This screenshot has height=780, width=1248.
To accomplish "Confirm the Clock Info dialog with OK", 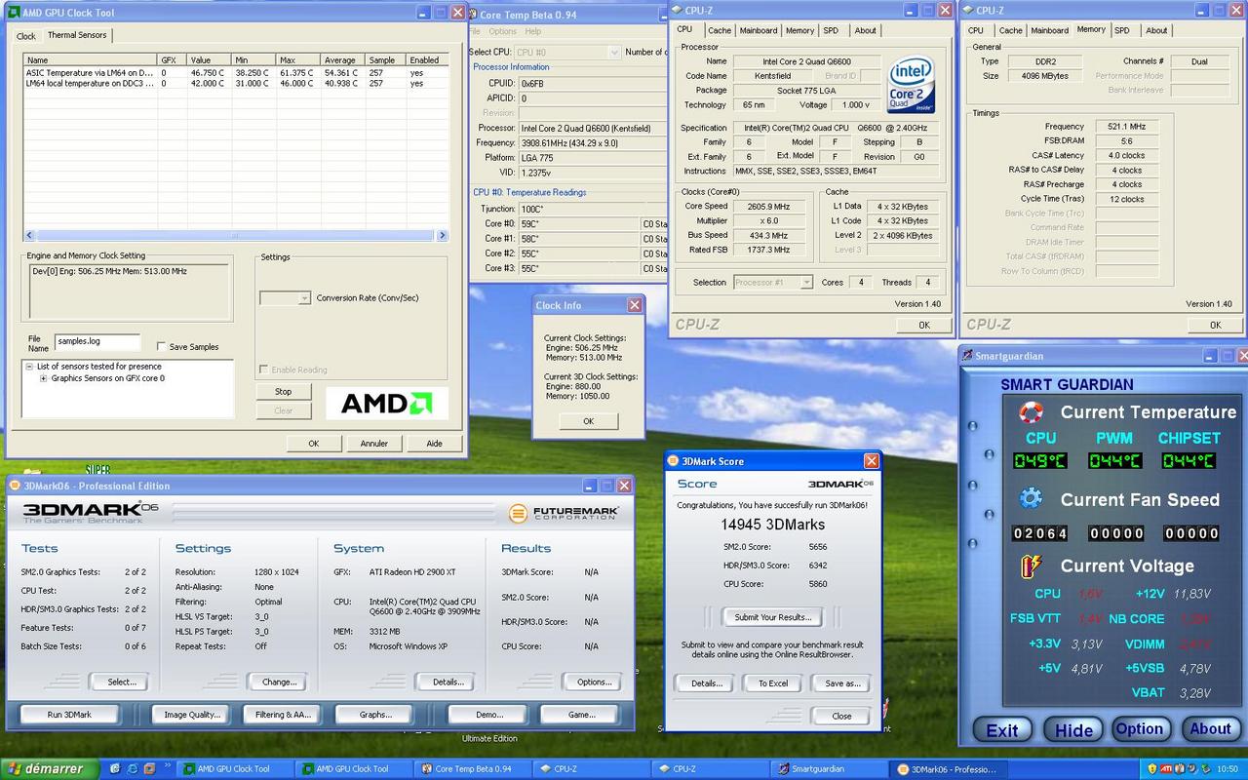I will [588, 421].
